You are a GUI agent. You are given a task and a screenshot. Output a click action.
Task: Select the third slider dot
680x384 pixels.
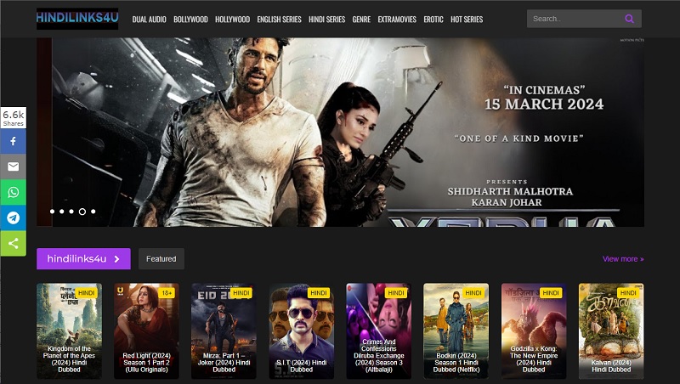(x=71, y=212)
